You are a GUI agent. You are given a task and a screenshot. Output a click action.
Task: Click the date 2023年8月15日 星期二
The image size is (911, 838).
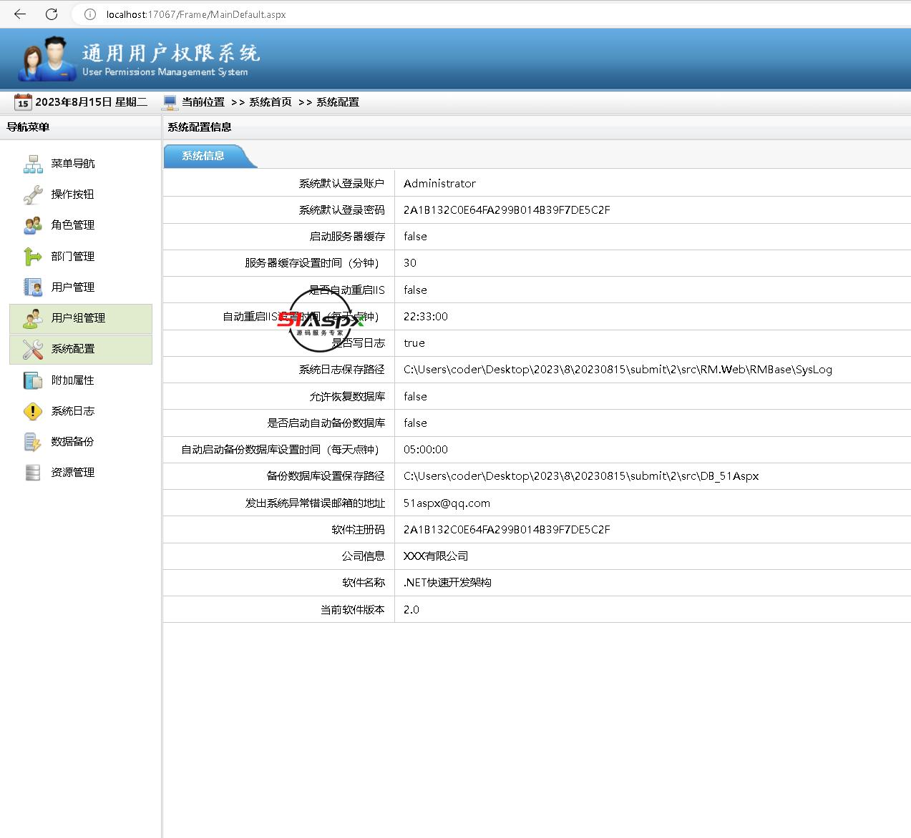(x=92, y=102)
